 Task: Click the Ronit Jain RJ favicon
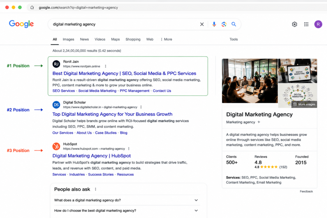coord(56,64)
